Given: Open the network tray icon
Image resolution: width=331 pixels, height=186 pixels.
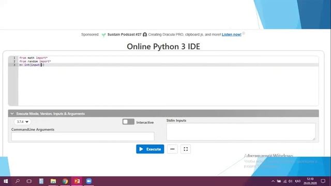Looking at the screenshot, I should point(285,181).
